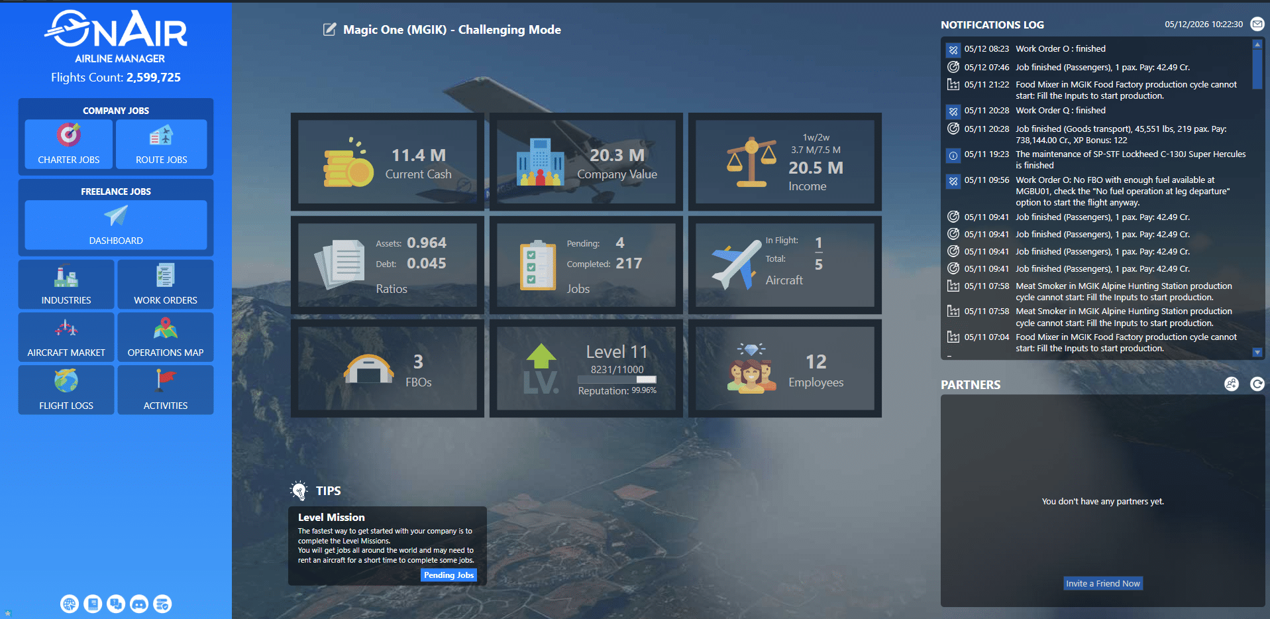The width and height of the screenshot is (1270, 619).
Task: View Flight Logs
Action: coord(66,390)
